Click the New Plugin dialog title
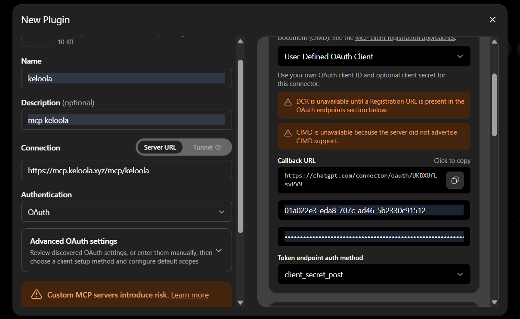520x319 pixels. point(45,20)
